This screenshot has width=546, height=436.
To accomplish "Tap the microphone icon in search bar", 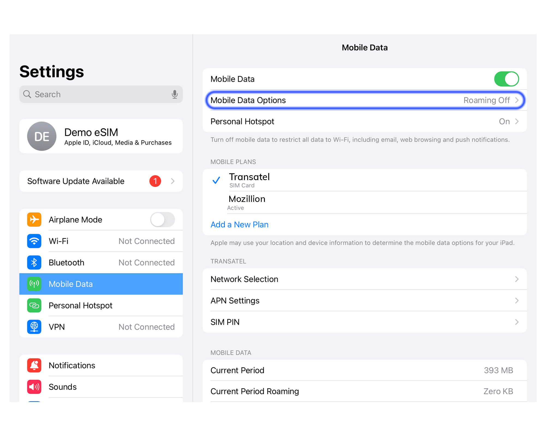I will 174,94.
